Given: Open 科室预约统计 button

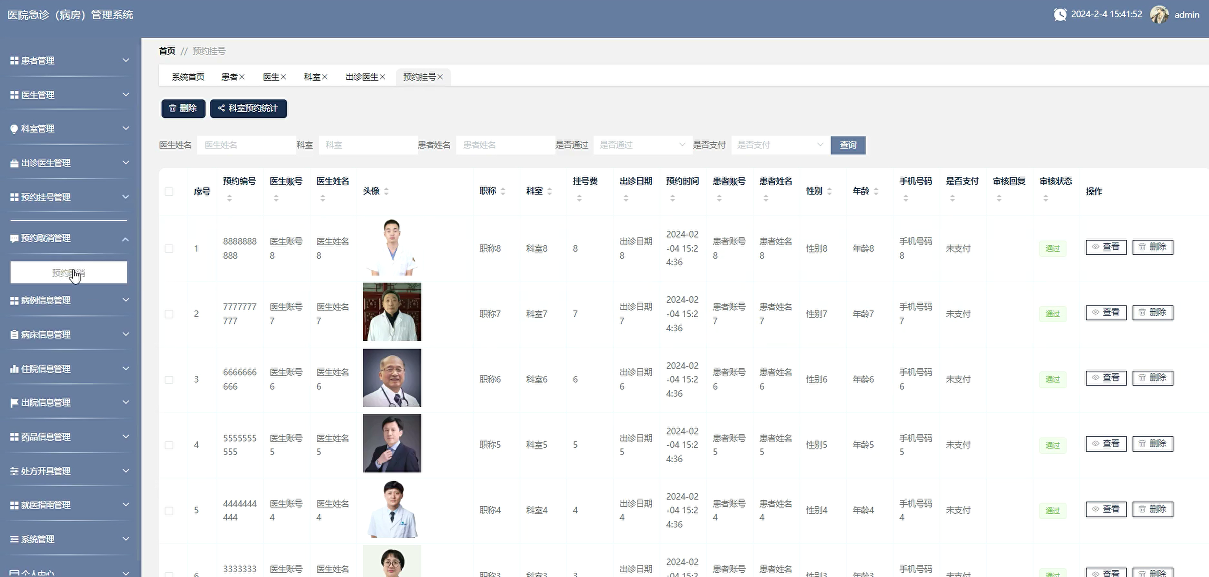Looking at the screenshot, I should [x=248, y=108].
